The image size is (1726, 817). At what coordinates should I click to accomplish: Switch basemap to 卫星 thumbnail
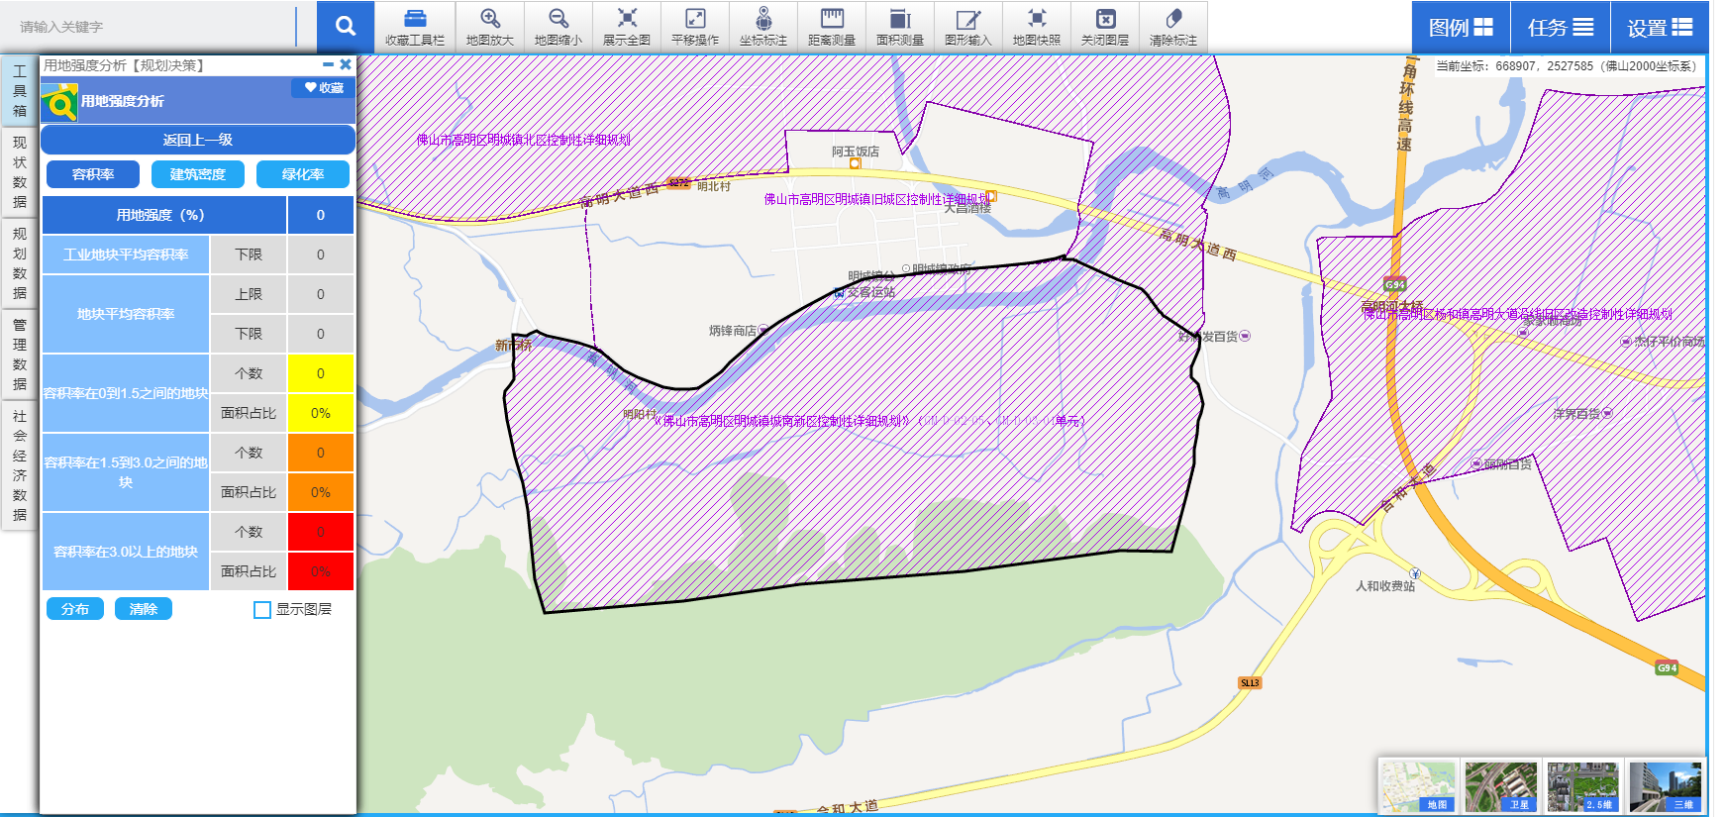[1501, 786]
